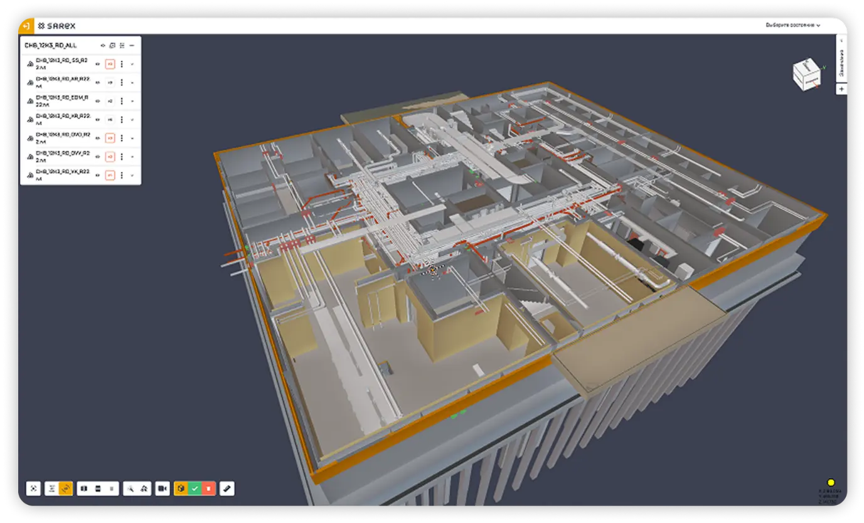Expand the CHB_12K3_RD_SS row chevron
864x523 pixels.
click(132, 64)
